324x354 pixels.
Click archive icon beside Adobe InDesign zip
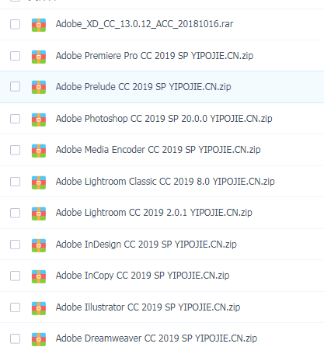tap(39, 245)
